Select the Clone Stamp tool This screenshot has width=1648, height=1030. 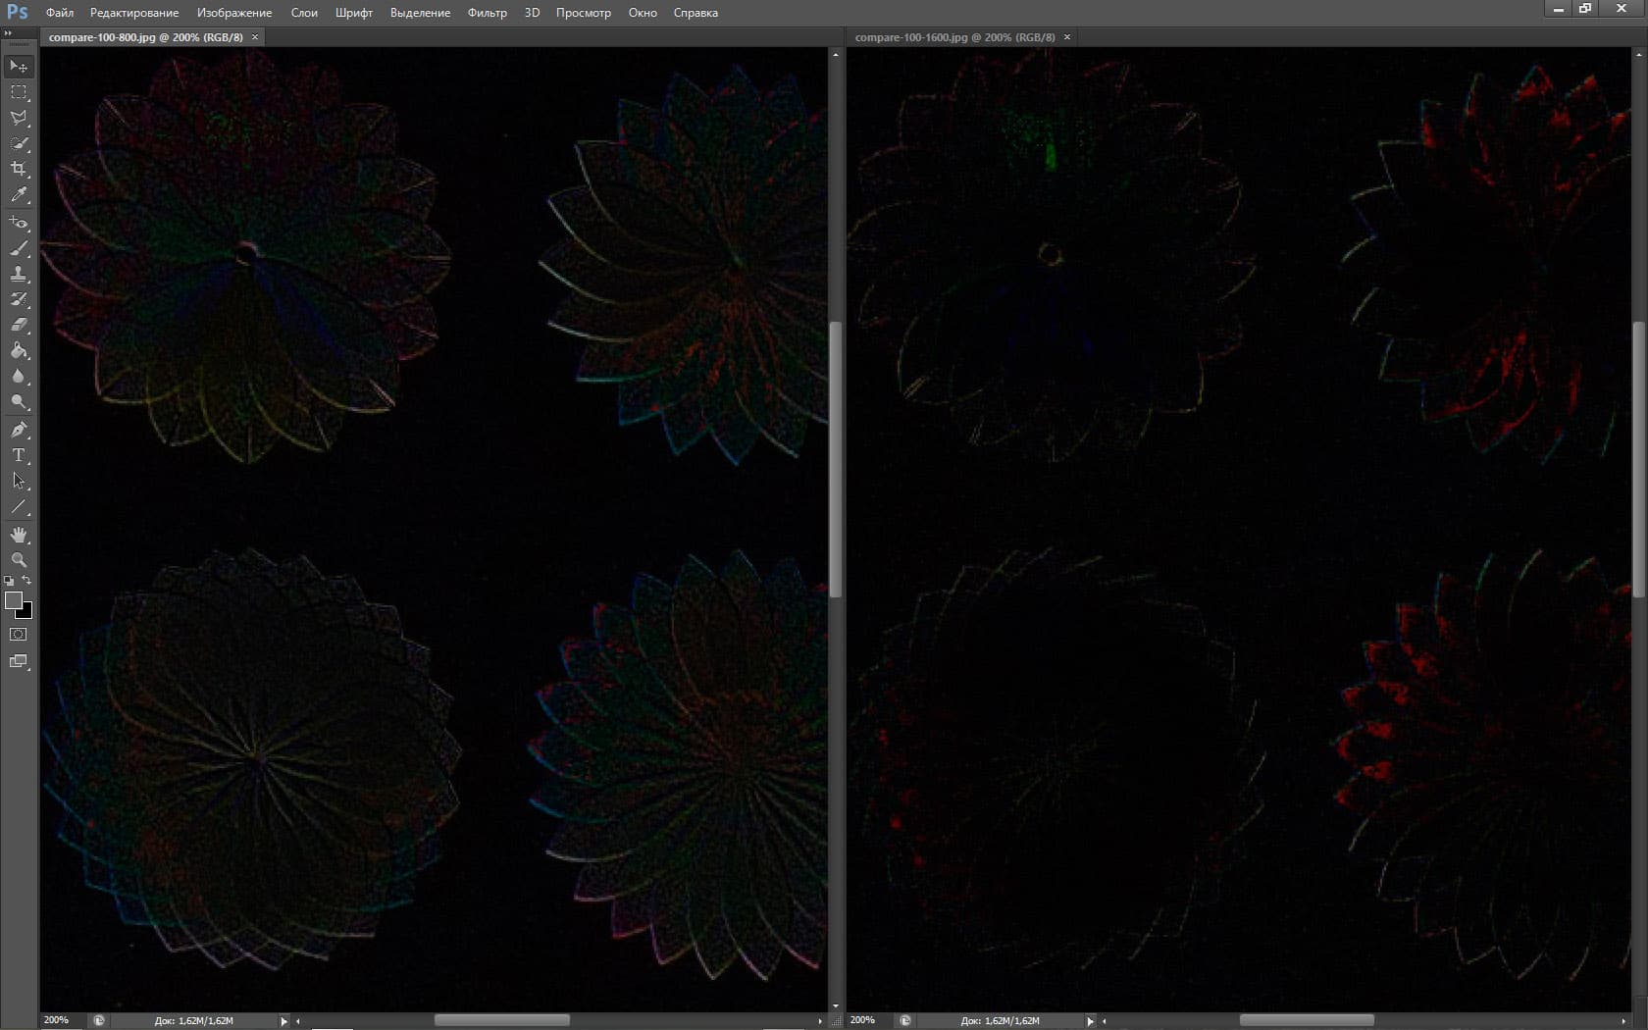[19, 274]
